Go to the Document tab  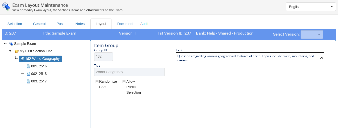click(125, 24)
